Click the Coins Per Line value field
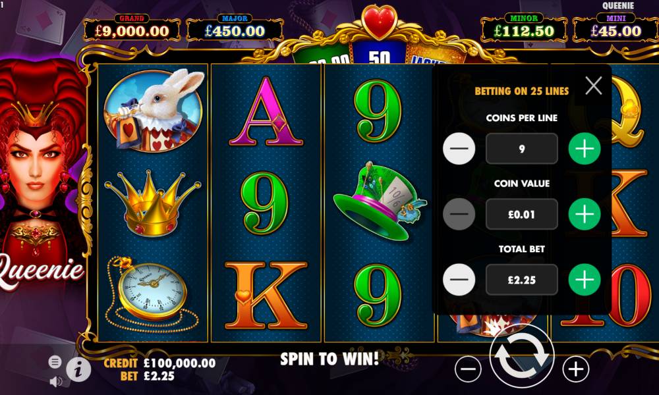Viewport: 659px width, 395px height. (521, 149)
